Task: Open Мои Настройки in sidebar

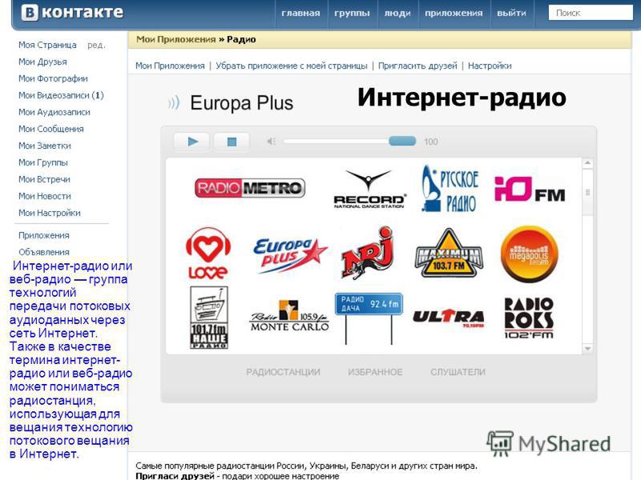Action: (50, 213)
